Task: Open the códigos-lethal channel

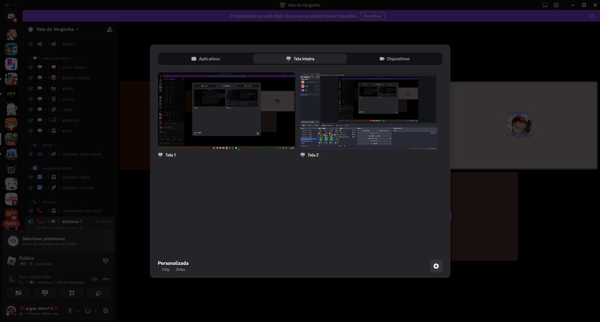Action: tap(71, 188)
